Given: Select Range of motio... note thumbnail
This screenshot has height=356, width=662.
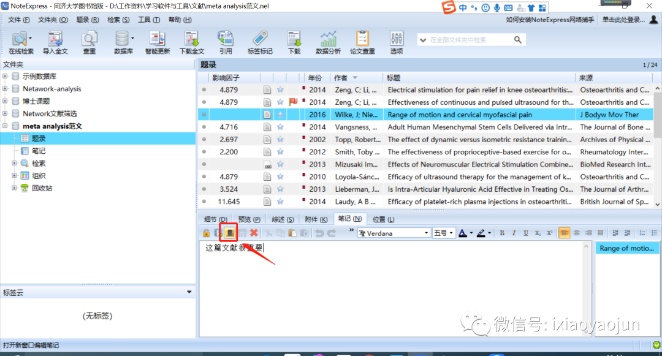Looking at the screenshot, I should point(626,248).
